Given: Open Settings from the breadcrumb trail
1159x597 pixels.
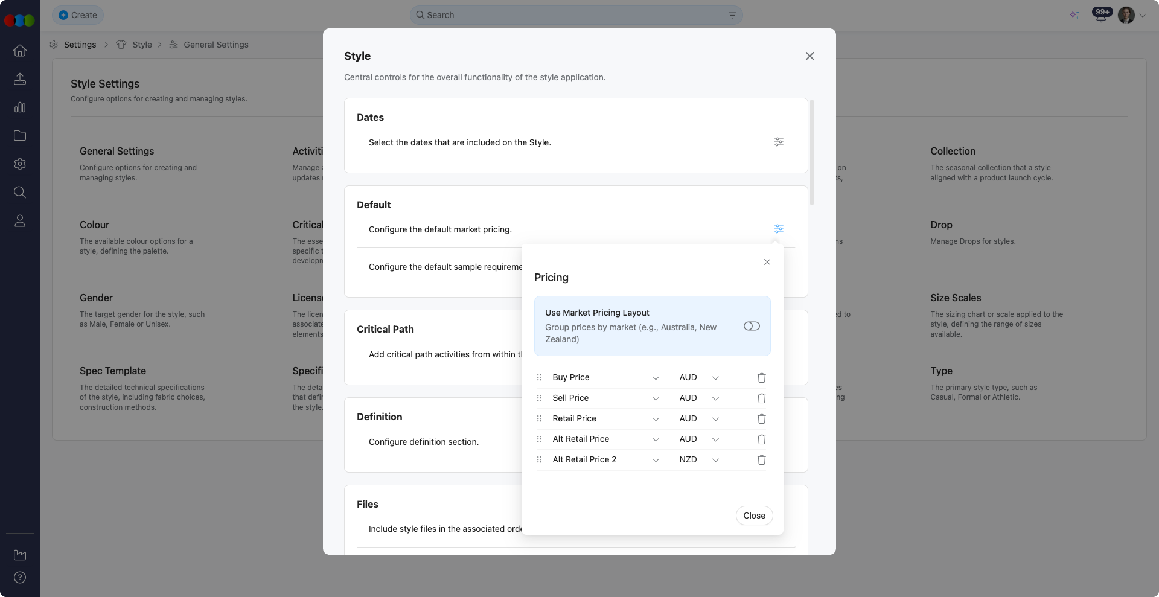Looking at the screenshot, I should click(x=80, y=45).
